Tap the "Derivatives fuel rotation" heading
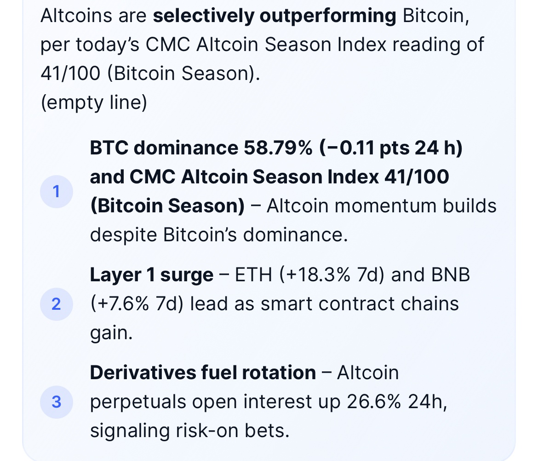The image size is (538, 461). tap(203, 372)
